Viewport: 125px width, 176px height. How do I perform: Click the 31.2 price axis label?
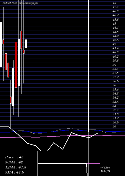tap(115, 118)
